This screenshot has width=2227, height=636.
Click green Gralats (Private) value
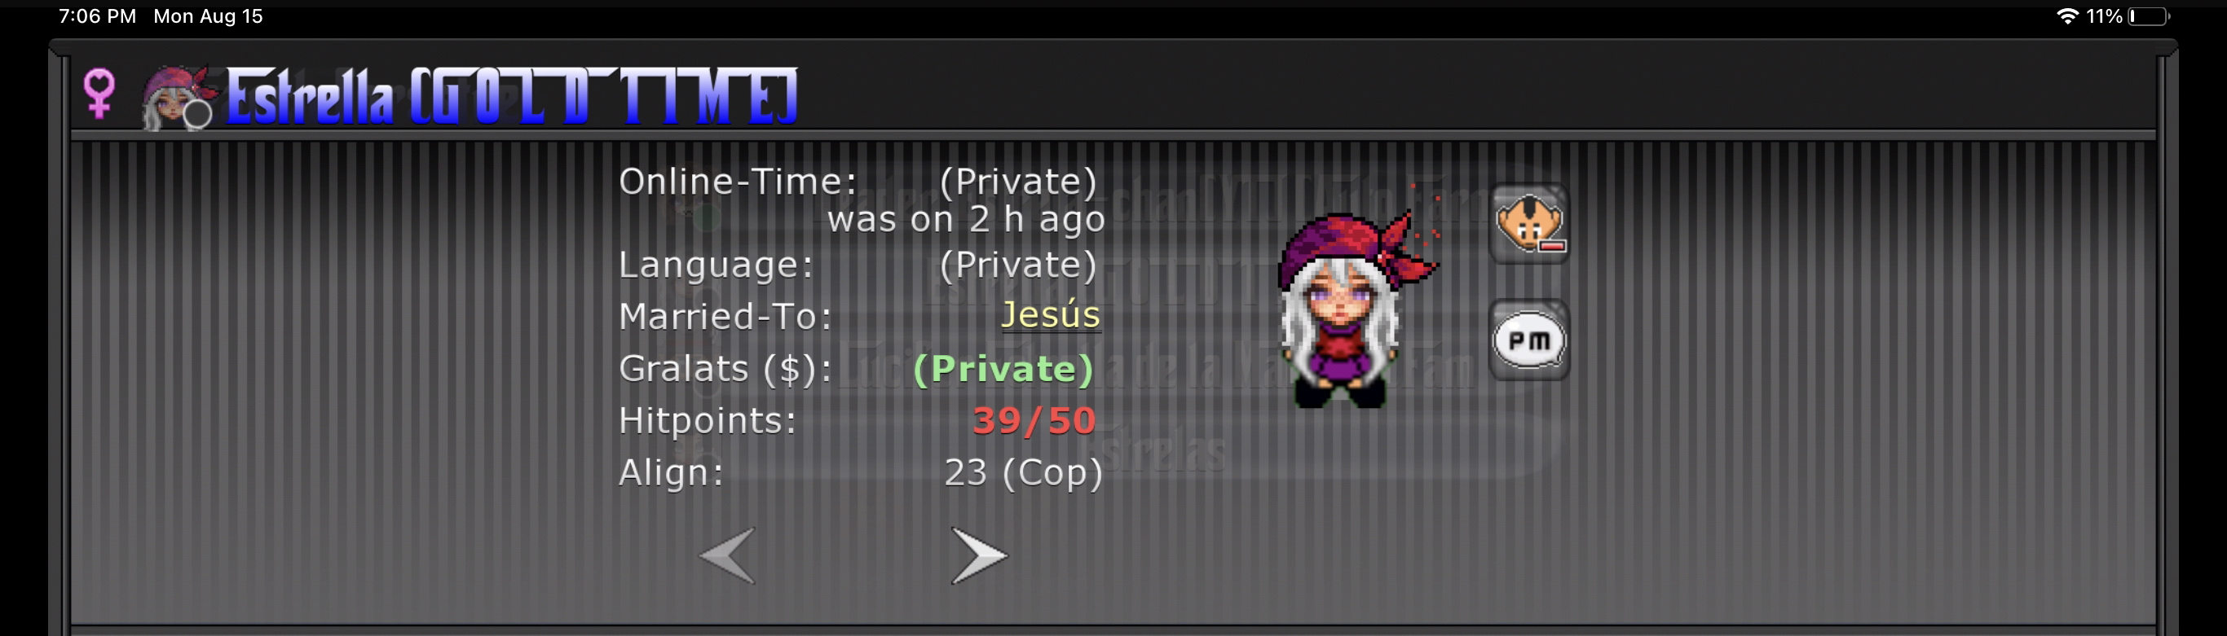pos(1003,370)
